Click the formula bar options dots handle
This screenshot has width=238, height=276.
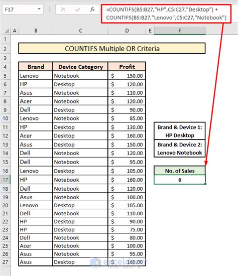tap(49, 10)
